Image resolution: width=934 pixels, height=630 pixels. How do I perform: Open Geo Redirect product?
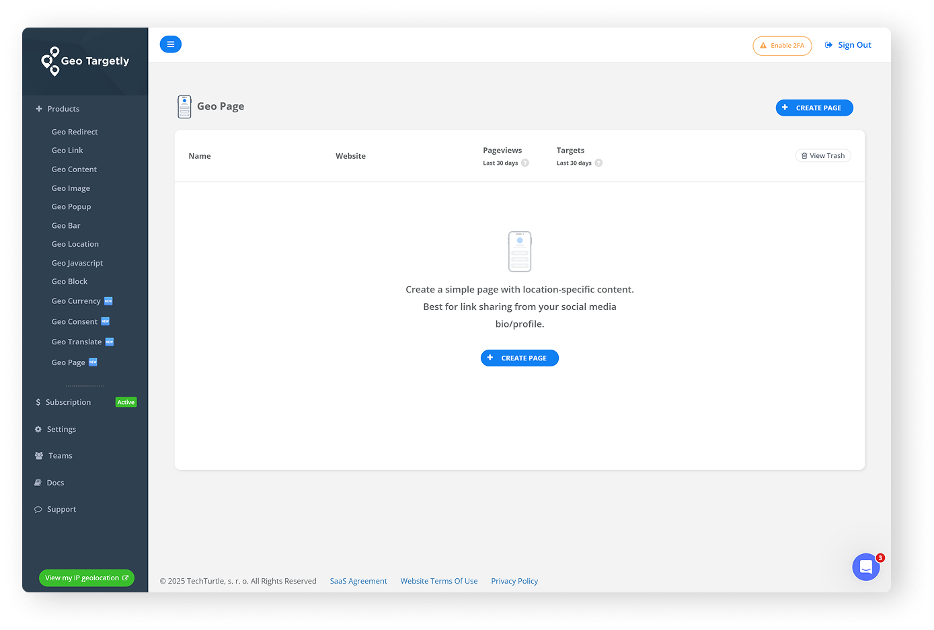[x=75, y=132]
